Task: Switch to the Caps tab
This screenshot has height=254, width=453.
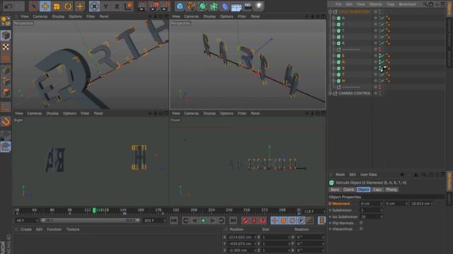Action: point(377,190)
